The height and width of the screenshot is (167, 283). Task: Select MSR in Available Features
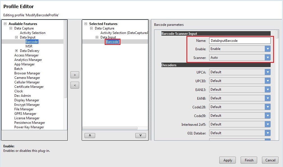[29, 46]
